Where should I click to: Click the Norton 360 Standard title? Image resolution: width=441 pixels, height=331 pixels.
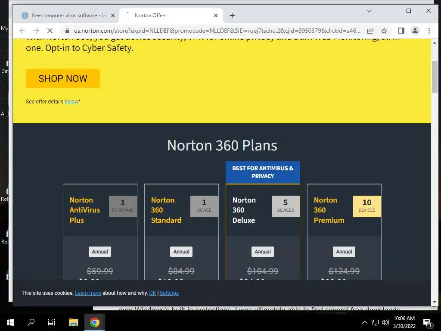coord(166,210)
